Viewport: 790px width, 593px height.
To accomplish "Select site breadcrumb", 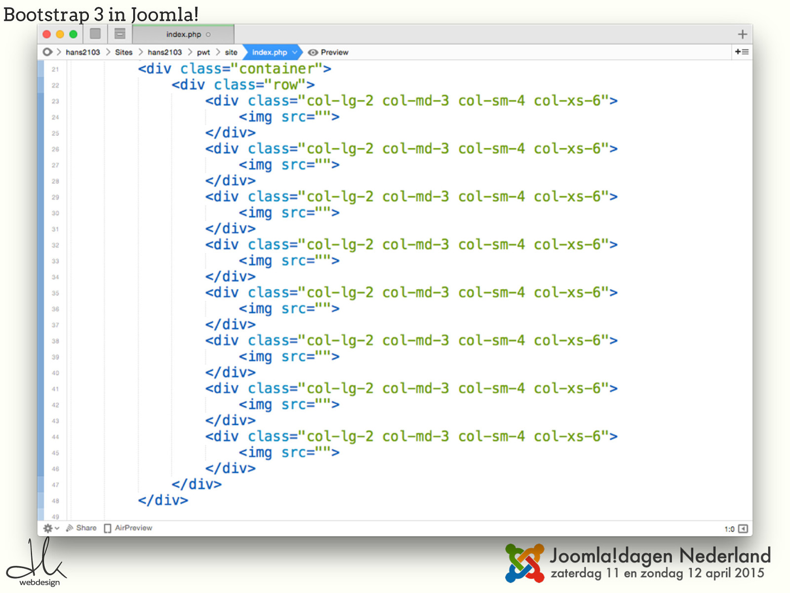I will pyautogui.click(x=231, y=52).
